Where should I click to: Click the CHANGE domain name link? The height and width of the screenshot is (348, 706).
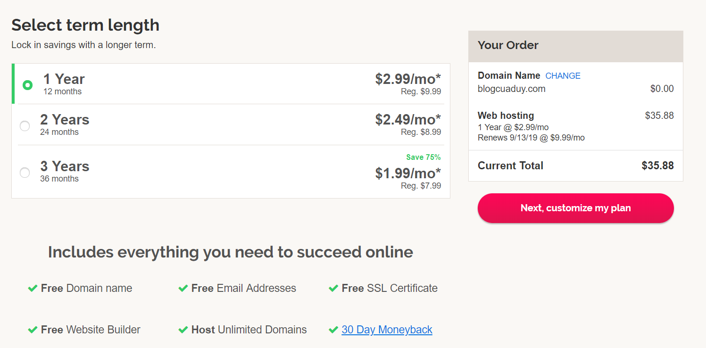[563, 76]
